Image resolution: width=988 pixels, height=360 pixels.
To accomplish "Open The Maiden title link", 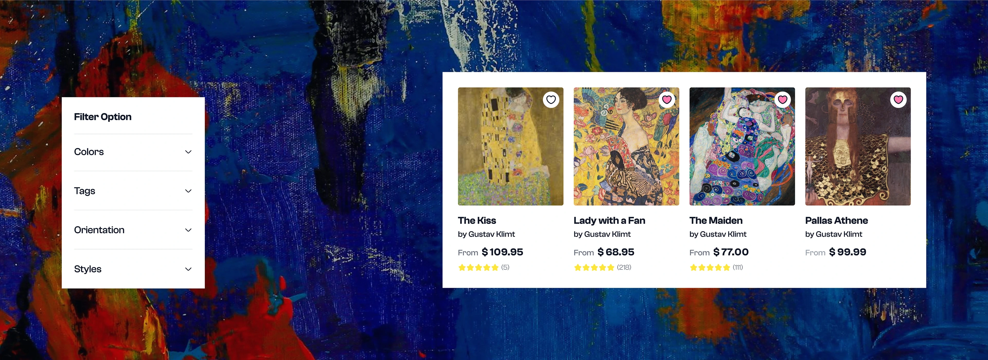I will (716, 220).
